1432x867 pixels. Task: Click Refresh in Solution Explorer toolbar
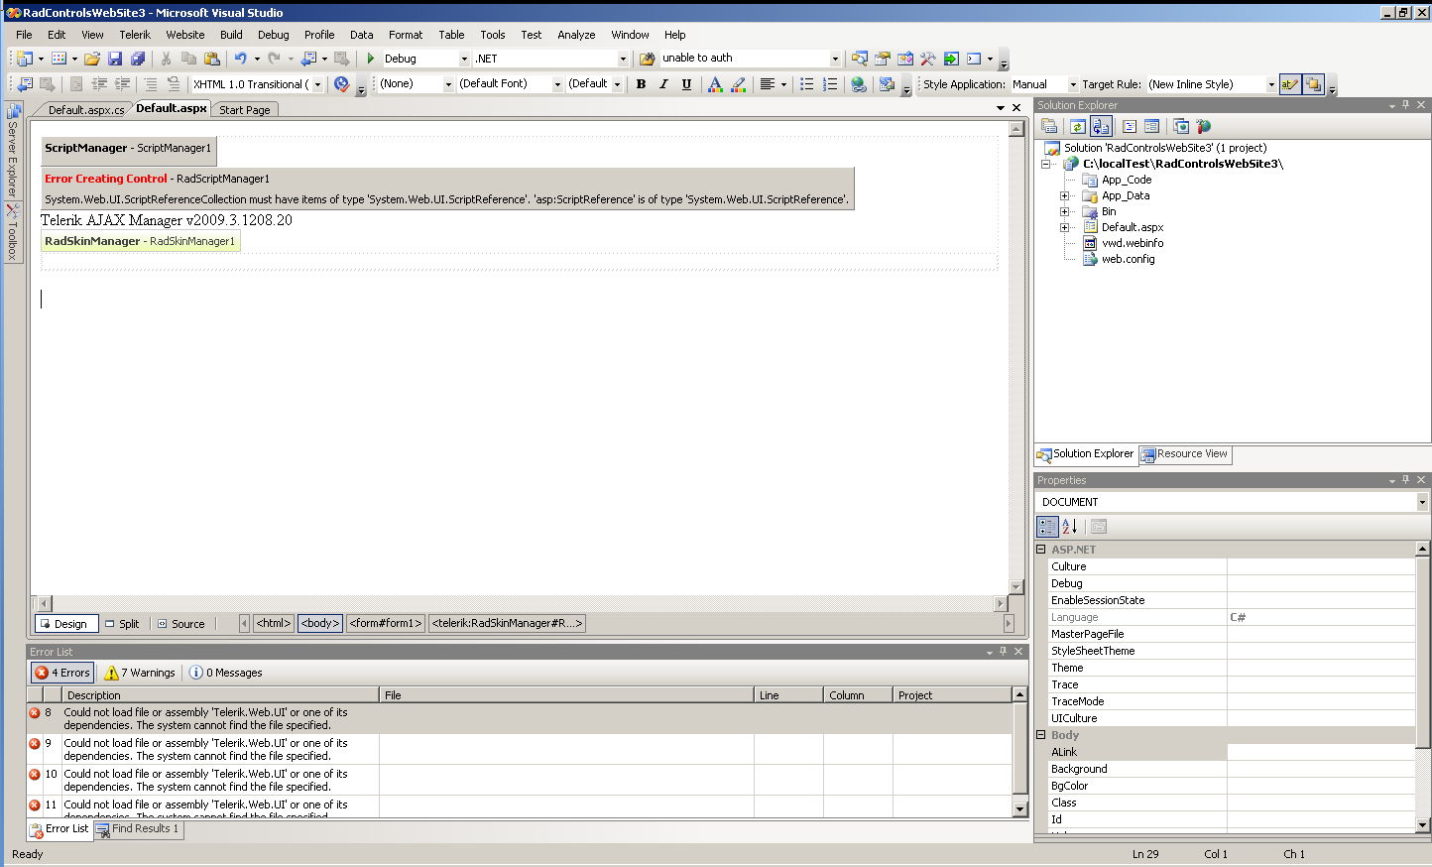[1077, 126]
